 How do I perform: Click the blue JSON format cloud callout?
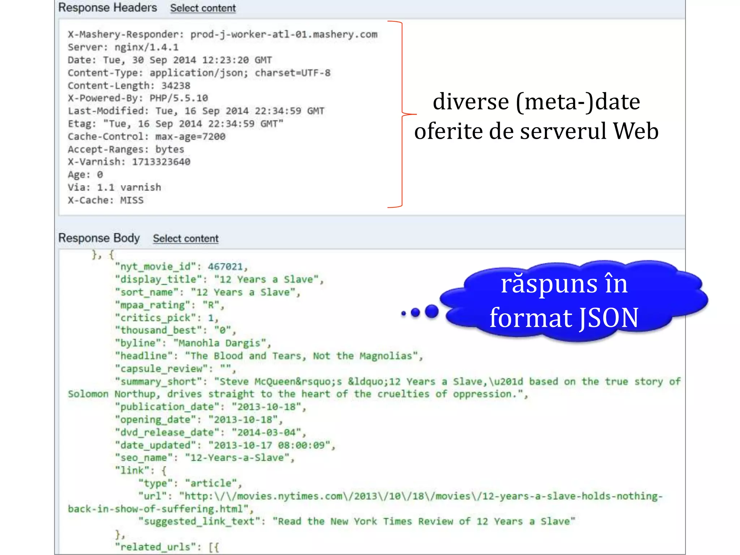tap(564, 301)
